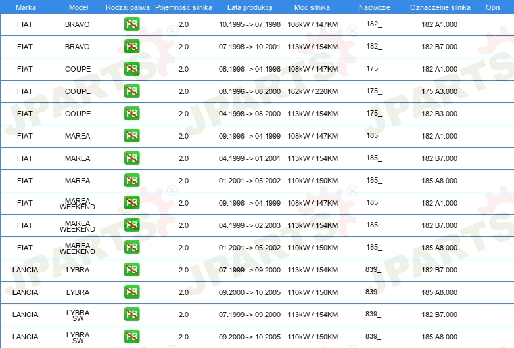Image resolution: width=514 pixels, height=348 pixels.
Task: Click production dates 09.2000 -> 10.2005 in Lybra SW row
Action: click(250, 337)
